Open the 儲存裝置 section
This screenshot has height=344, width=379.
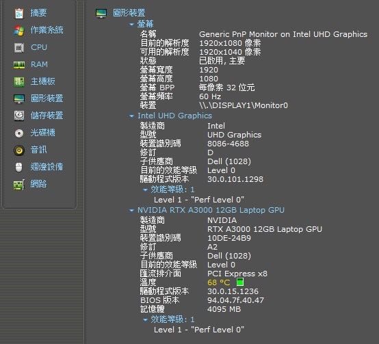click(x=47, y=116)
